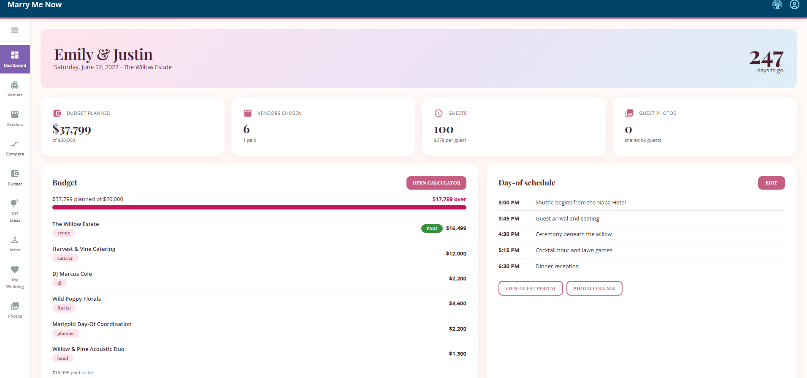Click the Guests clock icon
The width and height of the screenshot is (807, 378).
pyautogui.click(x=439, y=113)
